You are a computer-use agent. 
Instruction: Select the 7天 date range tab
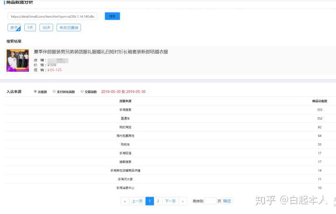coord(30,28)
